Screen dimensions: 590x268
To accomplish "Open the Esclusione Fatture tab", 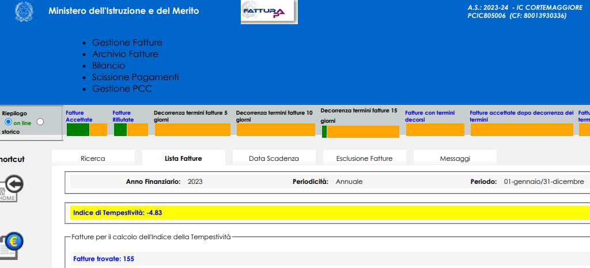I will 364,158.
